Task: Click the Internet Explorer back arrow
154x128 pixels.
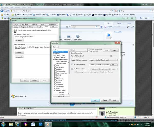Action: pos(2,11)
